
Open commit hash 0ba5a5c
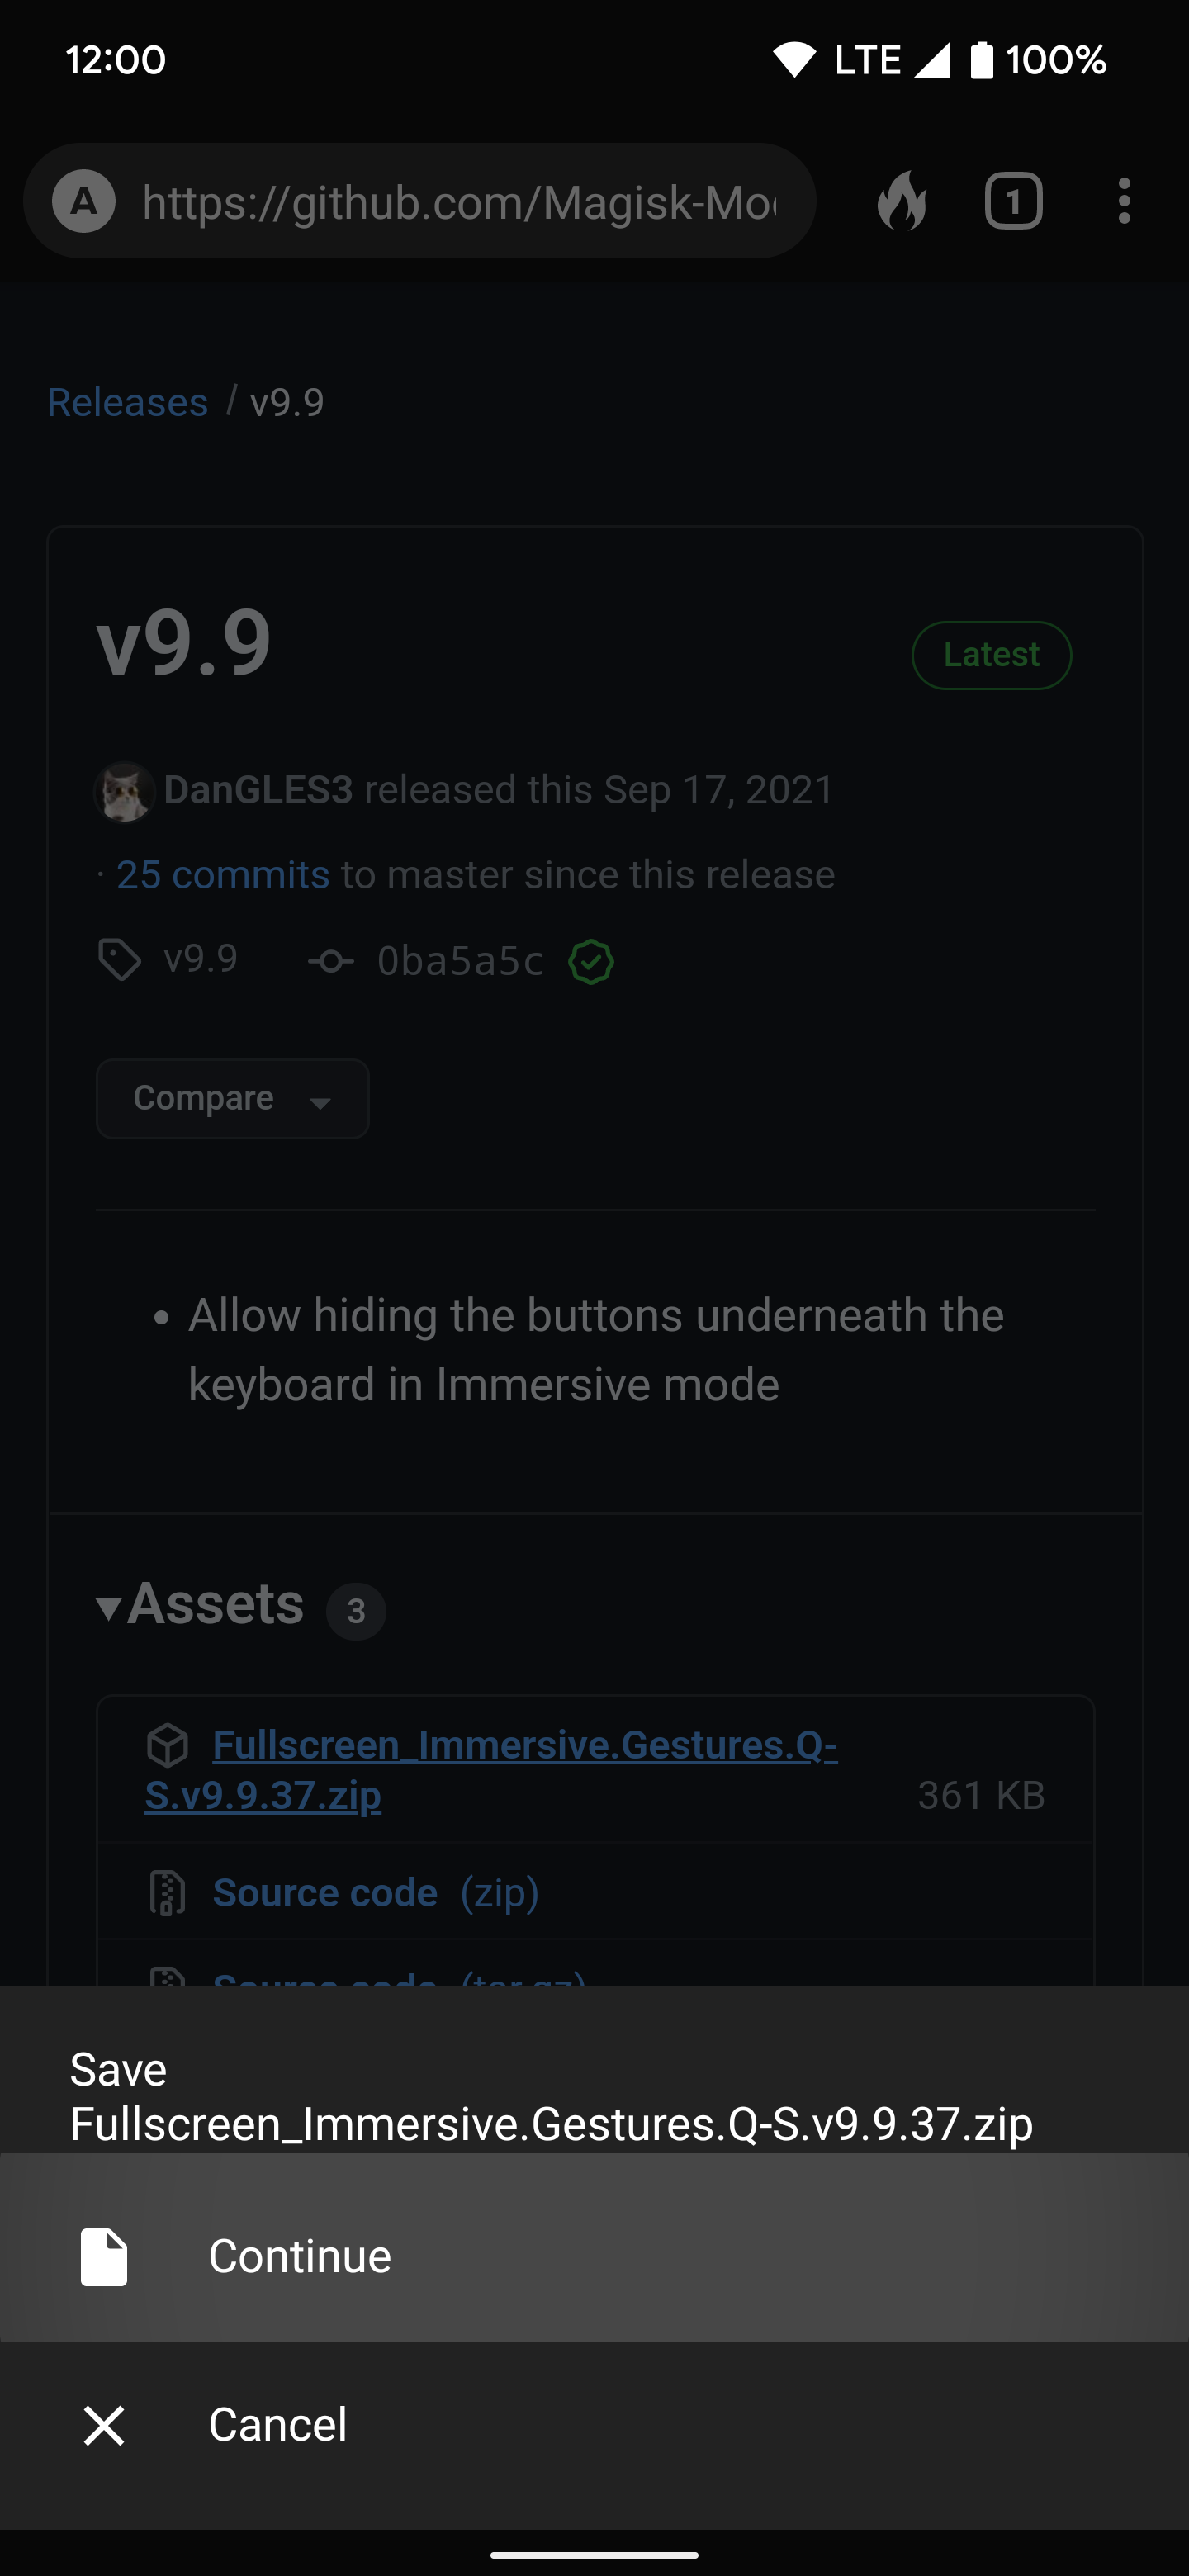[x=459, y=961]
